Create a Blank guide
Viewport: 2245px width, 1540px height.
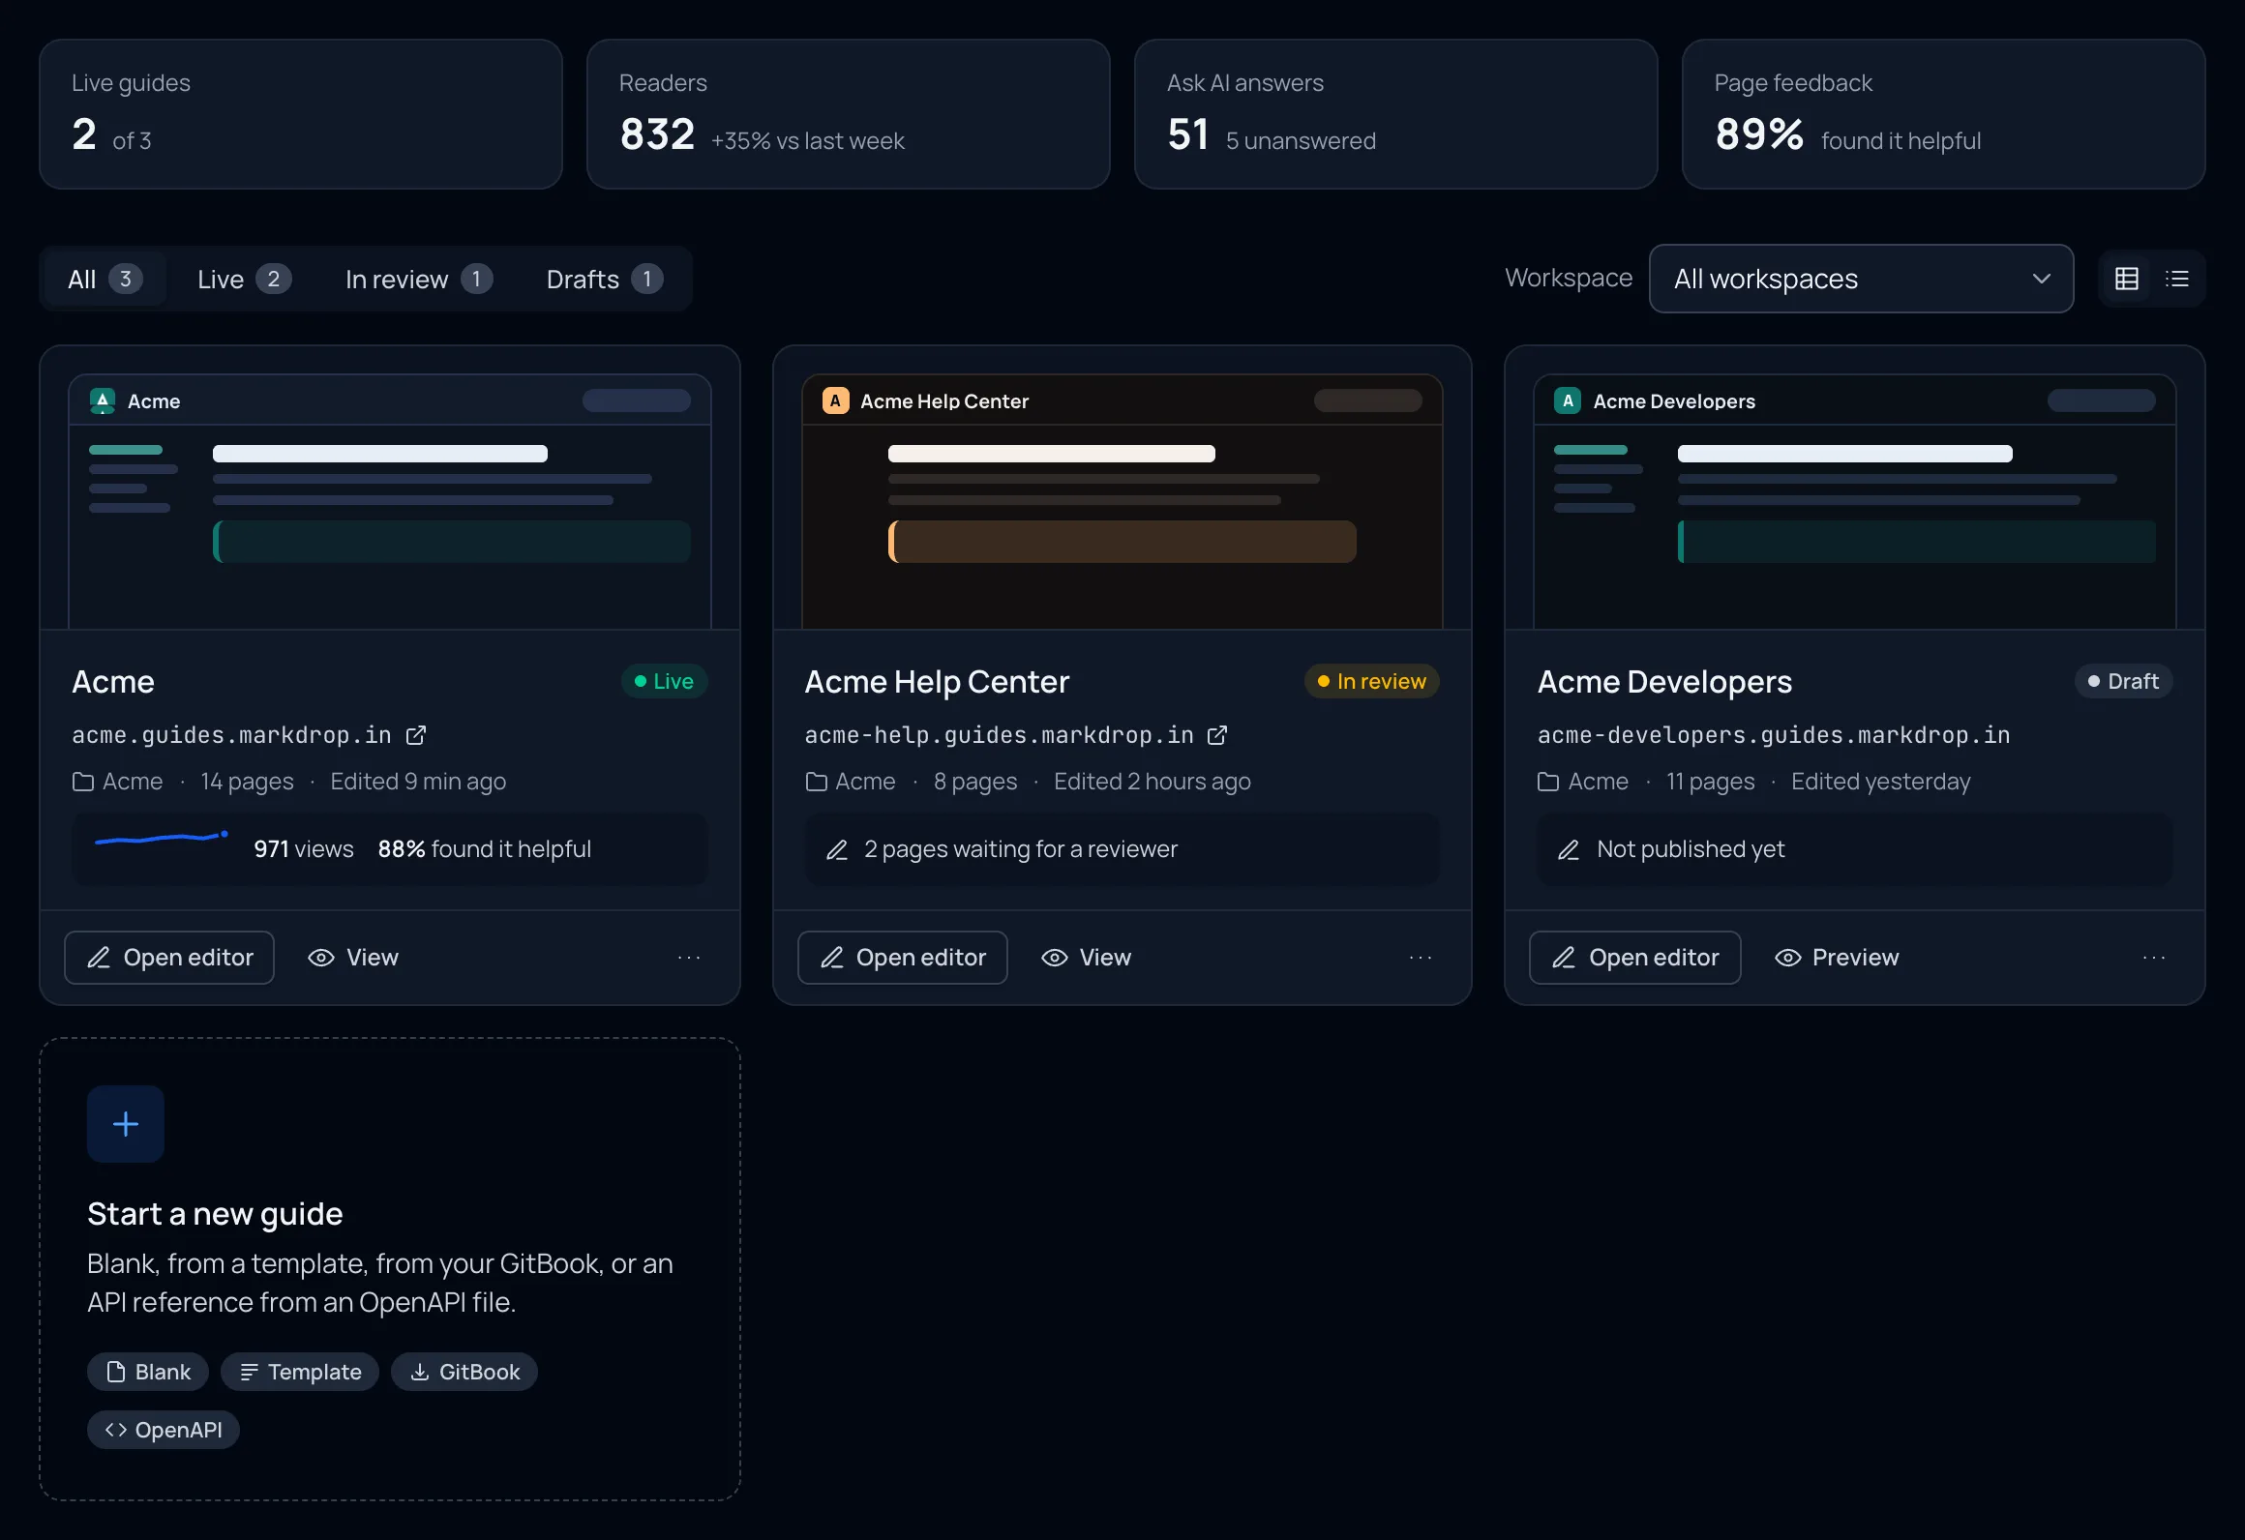point(148,1372)
